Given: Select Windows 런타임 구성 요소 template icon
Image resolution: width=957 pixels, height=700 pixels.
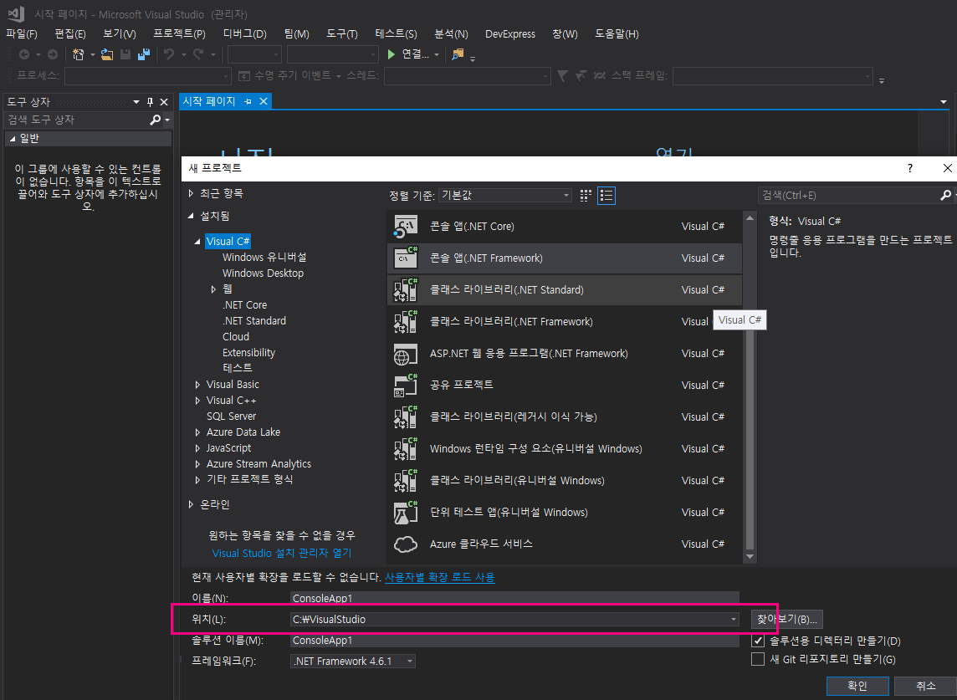Looking at the screenshot, I should (405, 448).
